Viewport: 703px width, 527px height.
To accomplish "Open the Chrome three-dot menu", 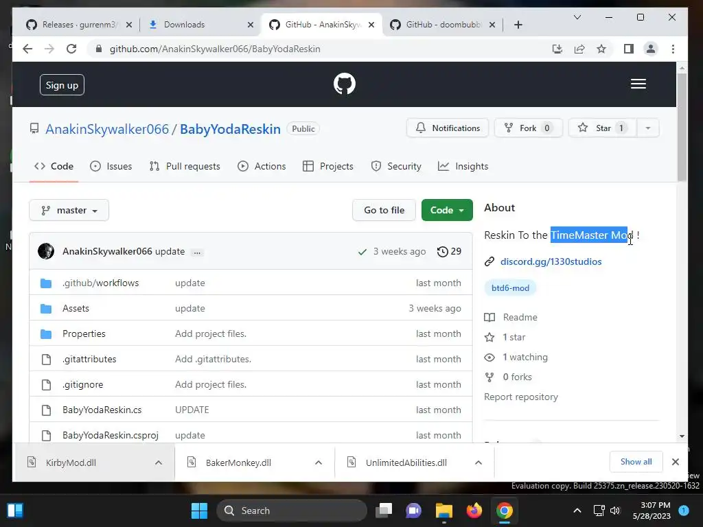I will (673, 49).
